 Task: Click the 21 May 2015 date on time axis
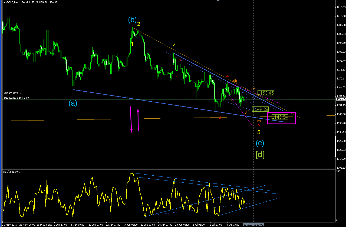click(9, 225)
